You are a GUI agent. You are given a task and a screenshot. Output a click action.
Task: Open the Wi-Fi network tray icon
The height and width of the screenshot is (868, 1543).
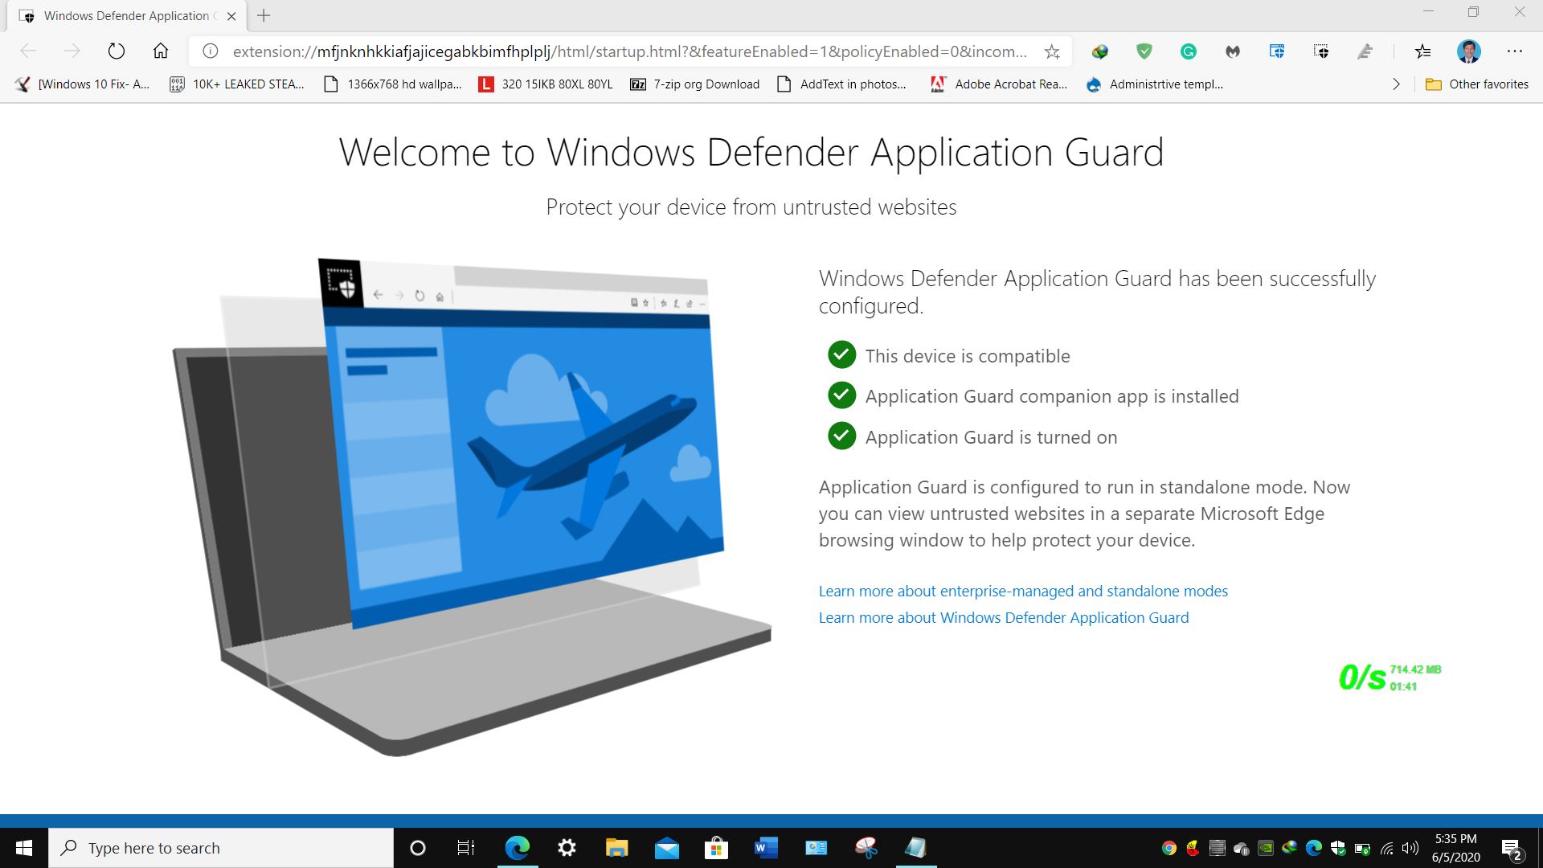coord(1387,848)
